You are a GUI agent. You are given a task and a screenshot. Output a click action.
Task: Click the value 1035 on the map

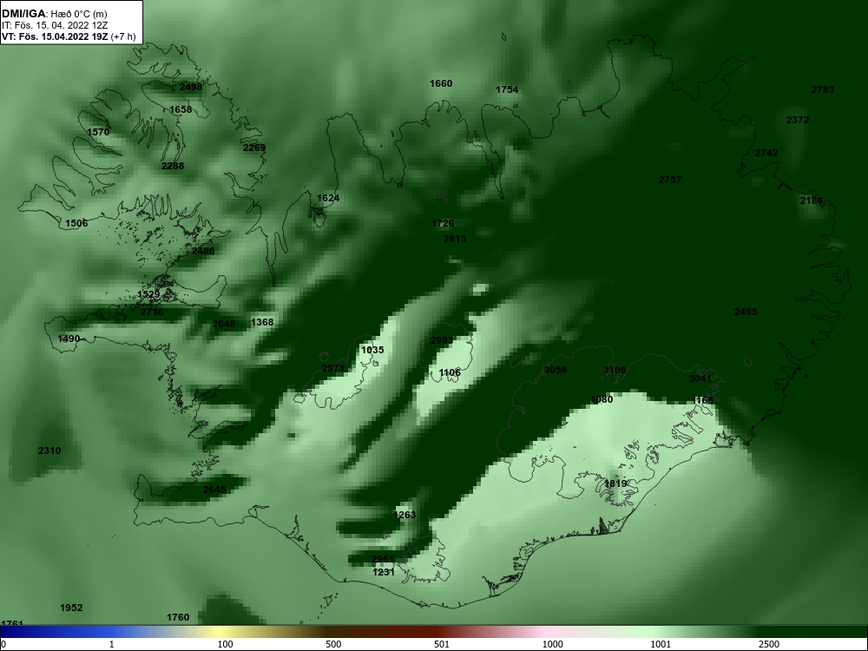[x=372, y=351]
